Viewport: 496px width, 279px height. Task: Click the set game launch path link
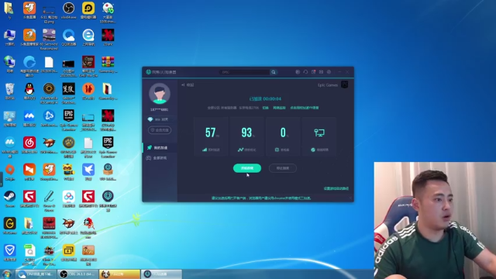click(x=336, y=188)
